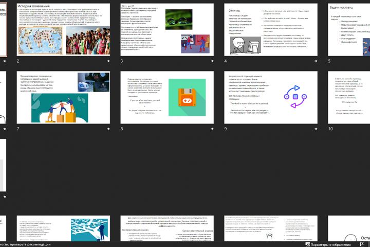Select slide 2 thumbnail 'История появления'

click(x=63, y=29)
